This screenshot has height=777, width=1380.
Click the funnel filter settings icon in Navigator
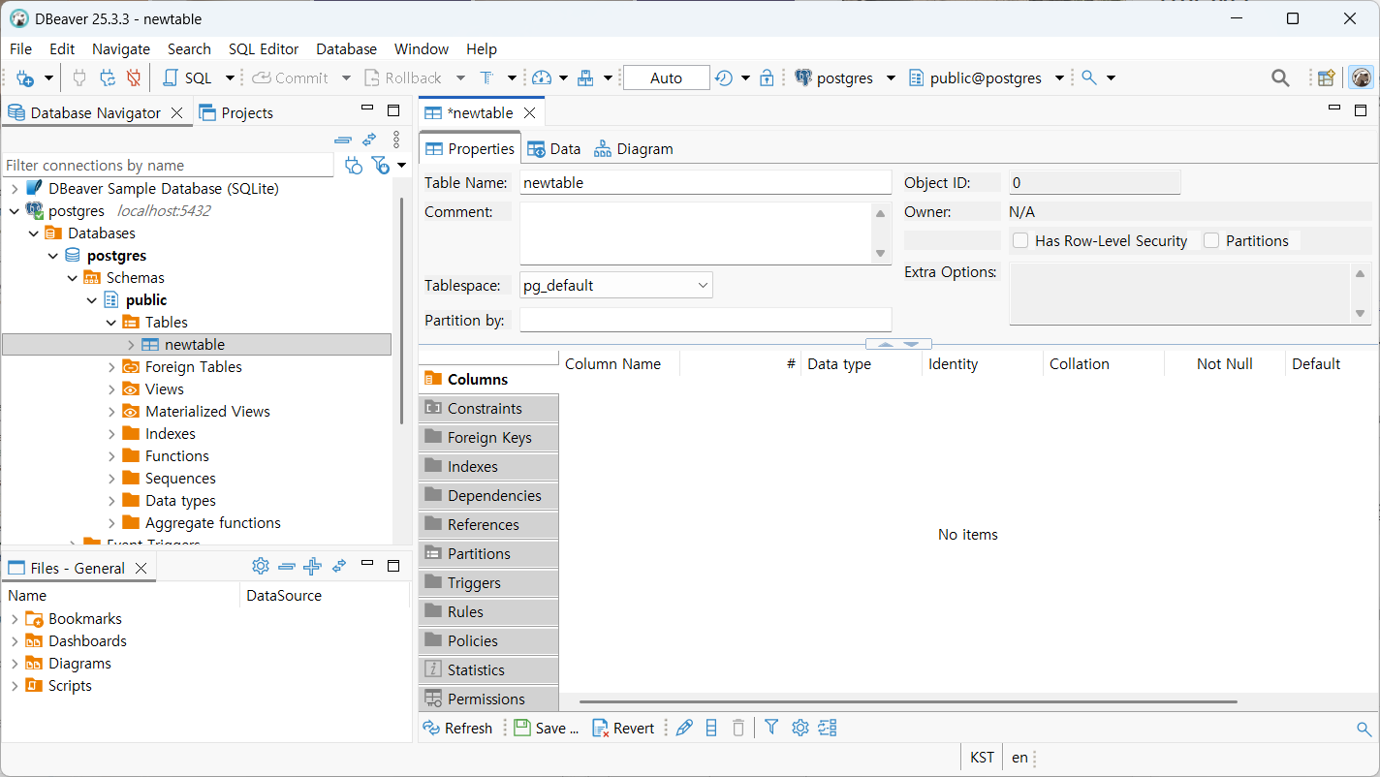pos(381,166)
